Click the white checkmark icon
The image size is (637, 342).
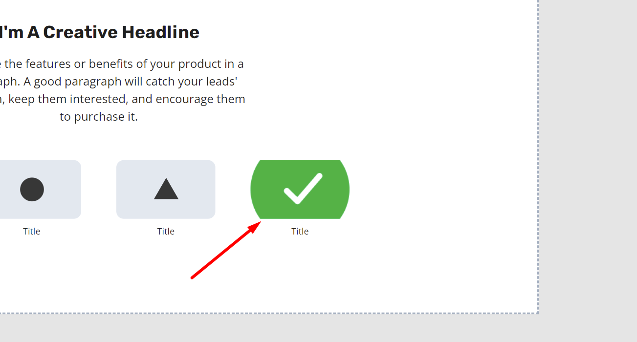(x=303, y=188)
